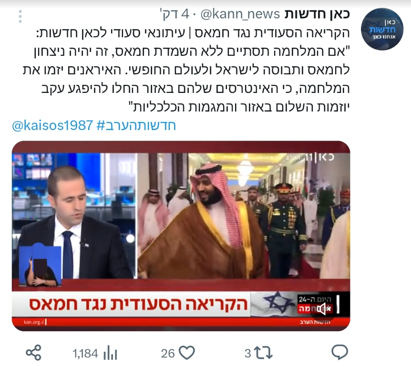The height and width of the screenshot is (366, 411).
Task: Click the kan.org.il label in video
Action: (x=33, y=322)
